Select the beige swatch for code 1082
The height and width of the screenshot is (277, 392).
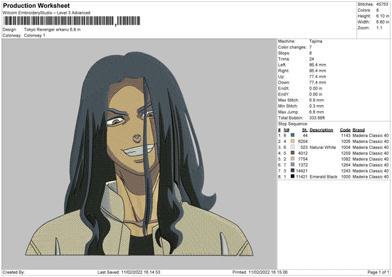[293, 159]
